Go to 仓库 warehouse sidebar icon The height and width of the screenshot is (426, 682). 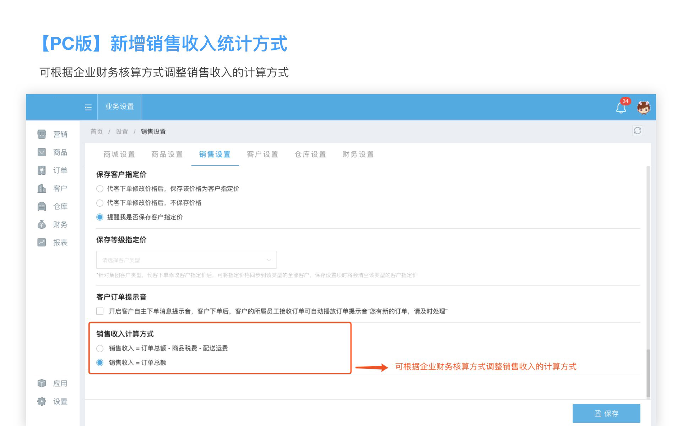pos(42,206)
